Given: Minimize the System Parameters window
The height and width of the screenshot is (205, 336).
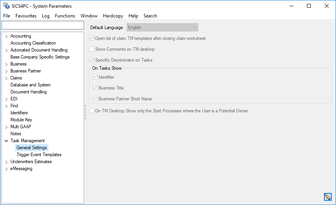Looking at the screenshot, I should [291, 6].
